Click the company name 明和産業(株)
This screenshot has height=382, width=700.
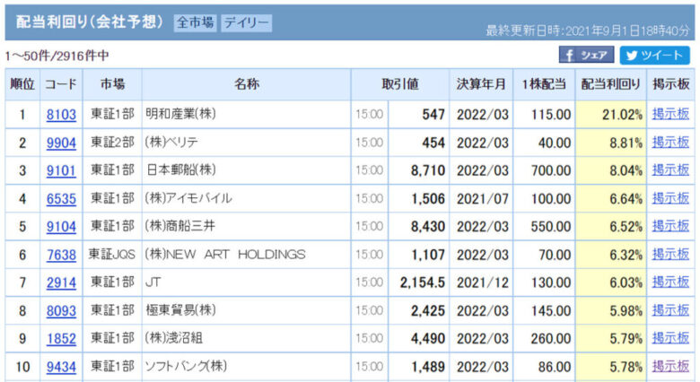(180, 114)
